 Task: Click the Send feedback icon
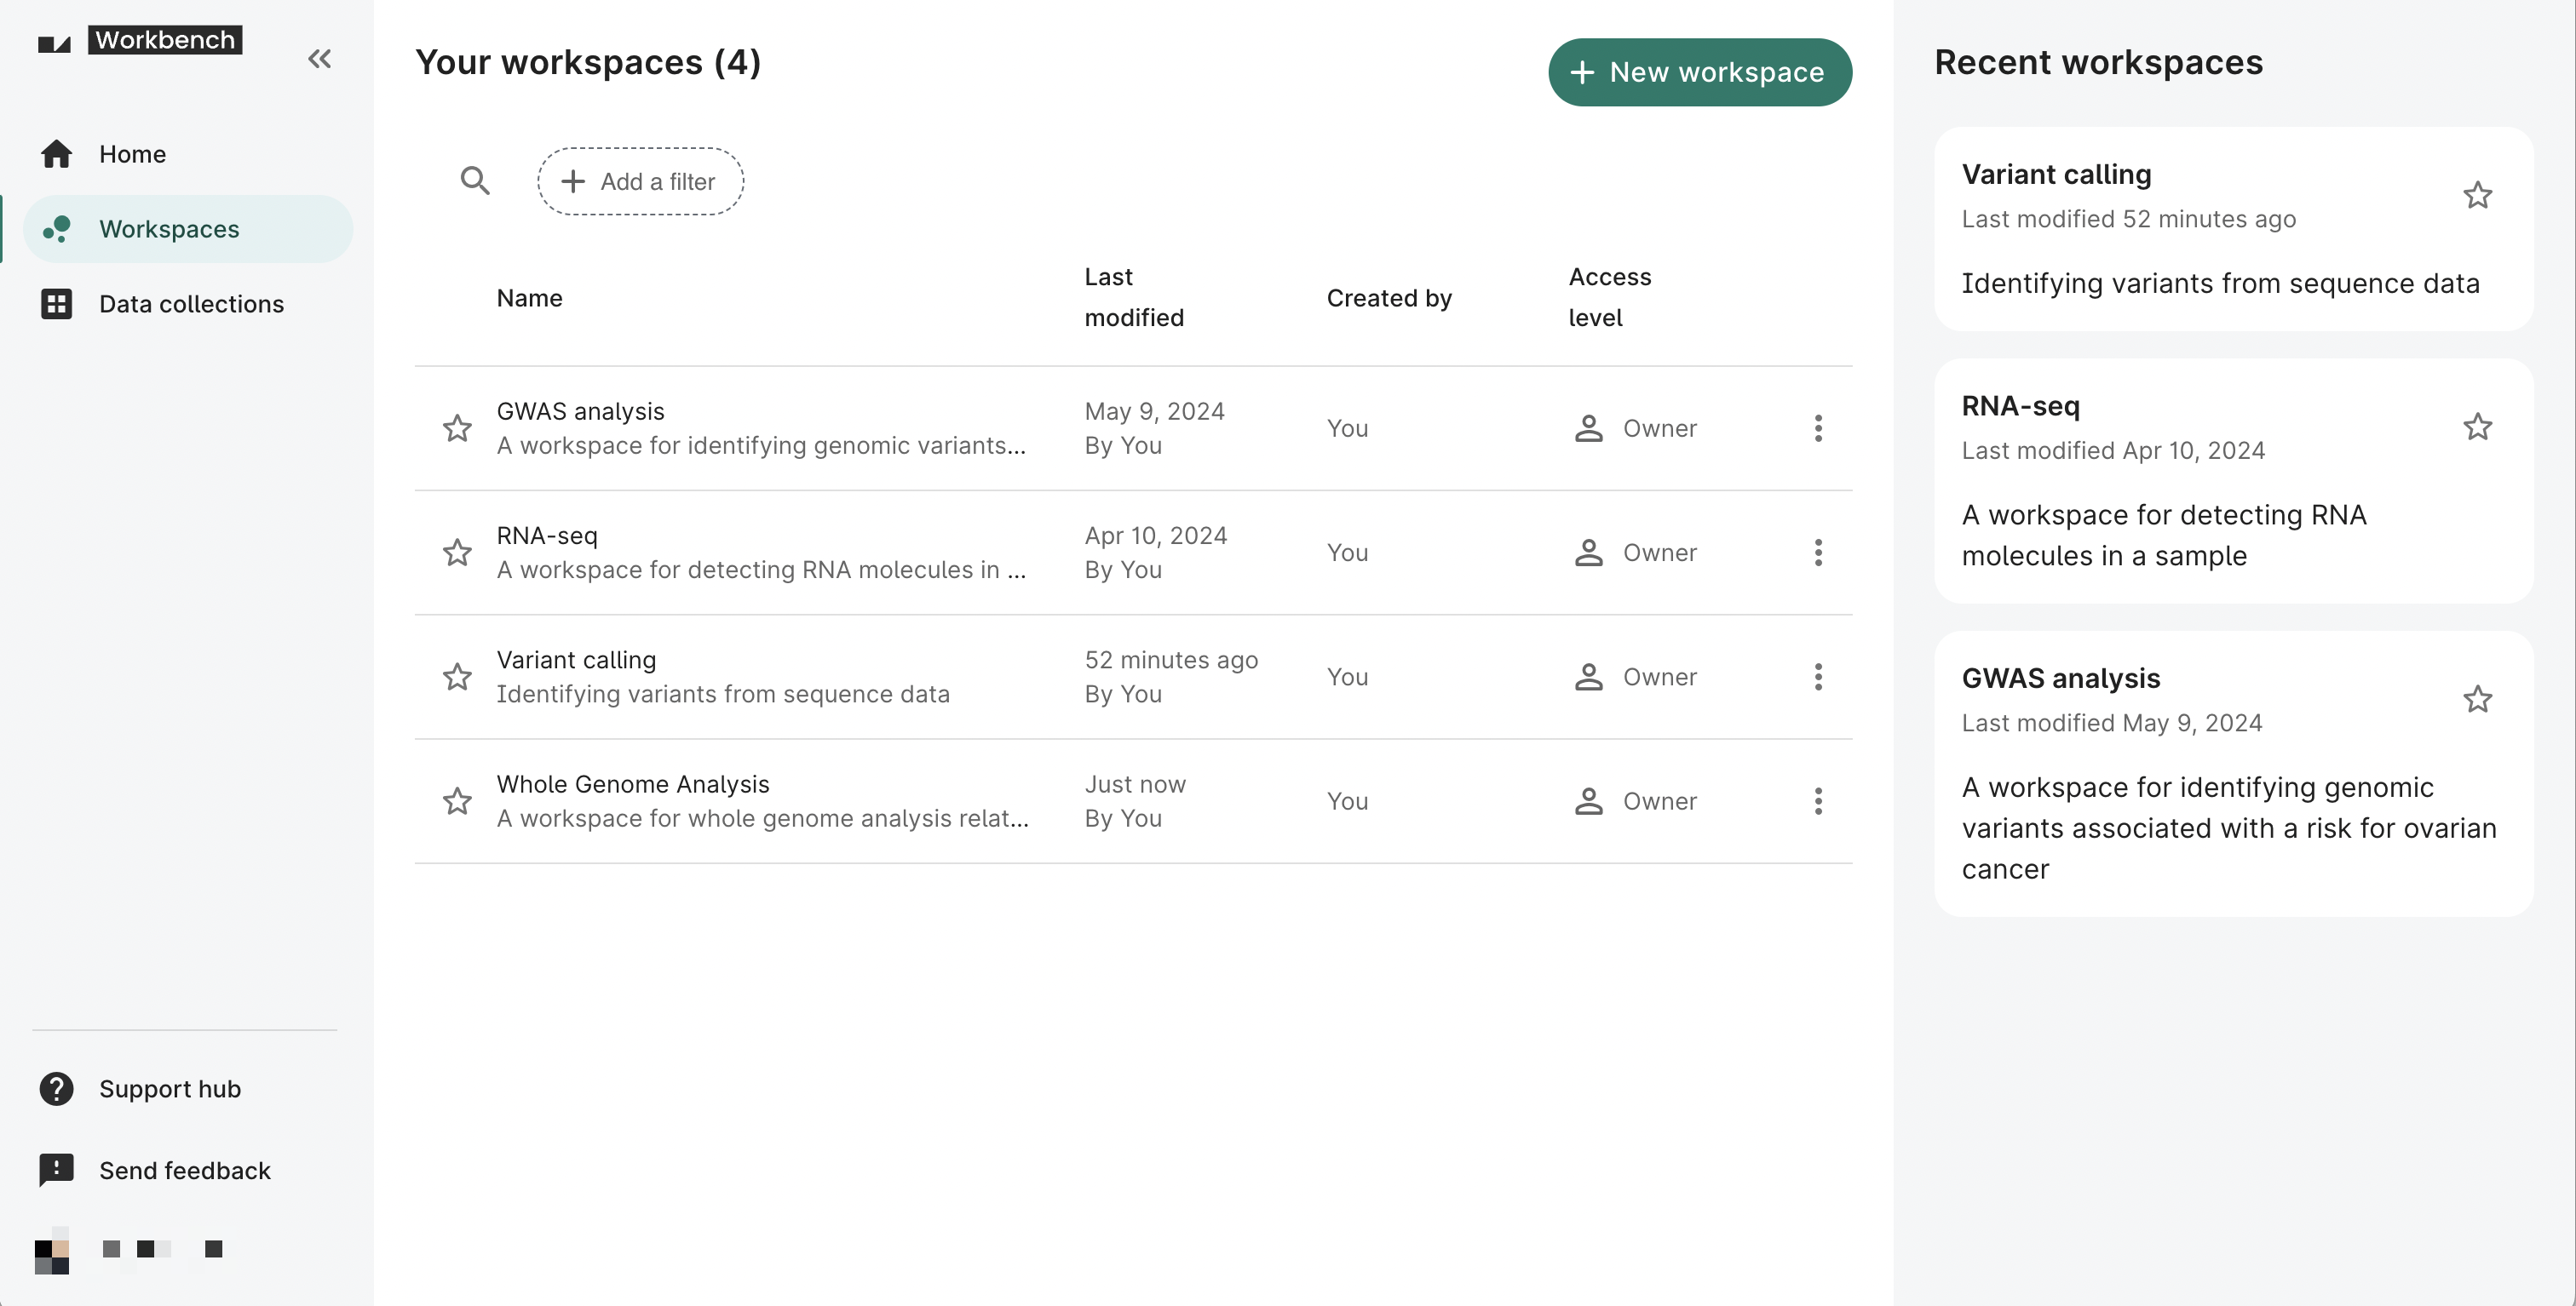point(55,1170)
